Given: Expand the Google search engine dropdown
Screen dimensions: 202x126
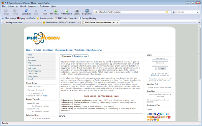Looking at the screenshot, I should click(175, 12).
